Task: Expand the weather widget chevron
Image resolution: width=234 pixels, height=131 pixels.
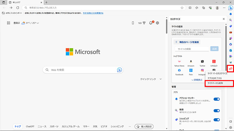Action: click(x=38, y=23)
